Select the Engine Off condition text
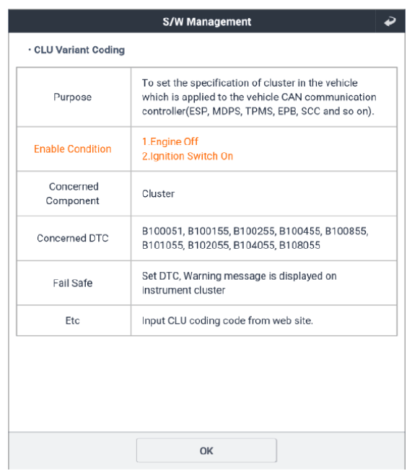This screenshot has height=476, width=412. click(x=170, y=142)
